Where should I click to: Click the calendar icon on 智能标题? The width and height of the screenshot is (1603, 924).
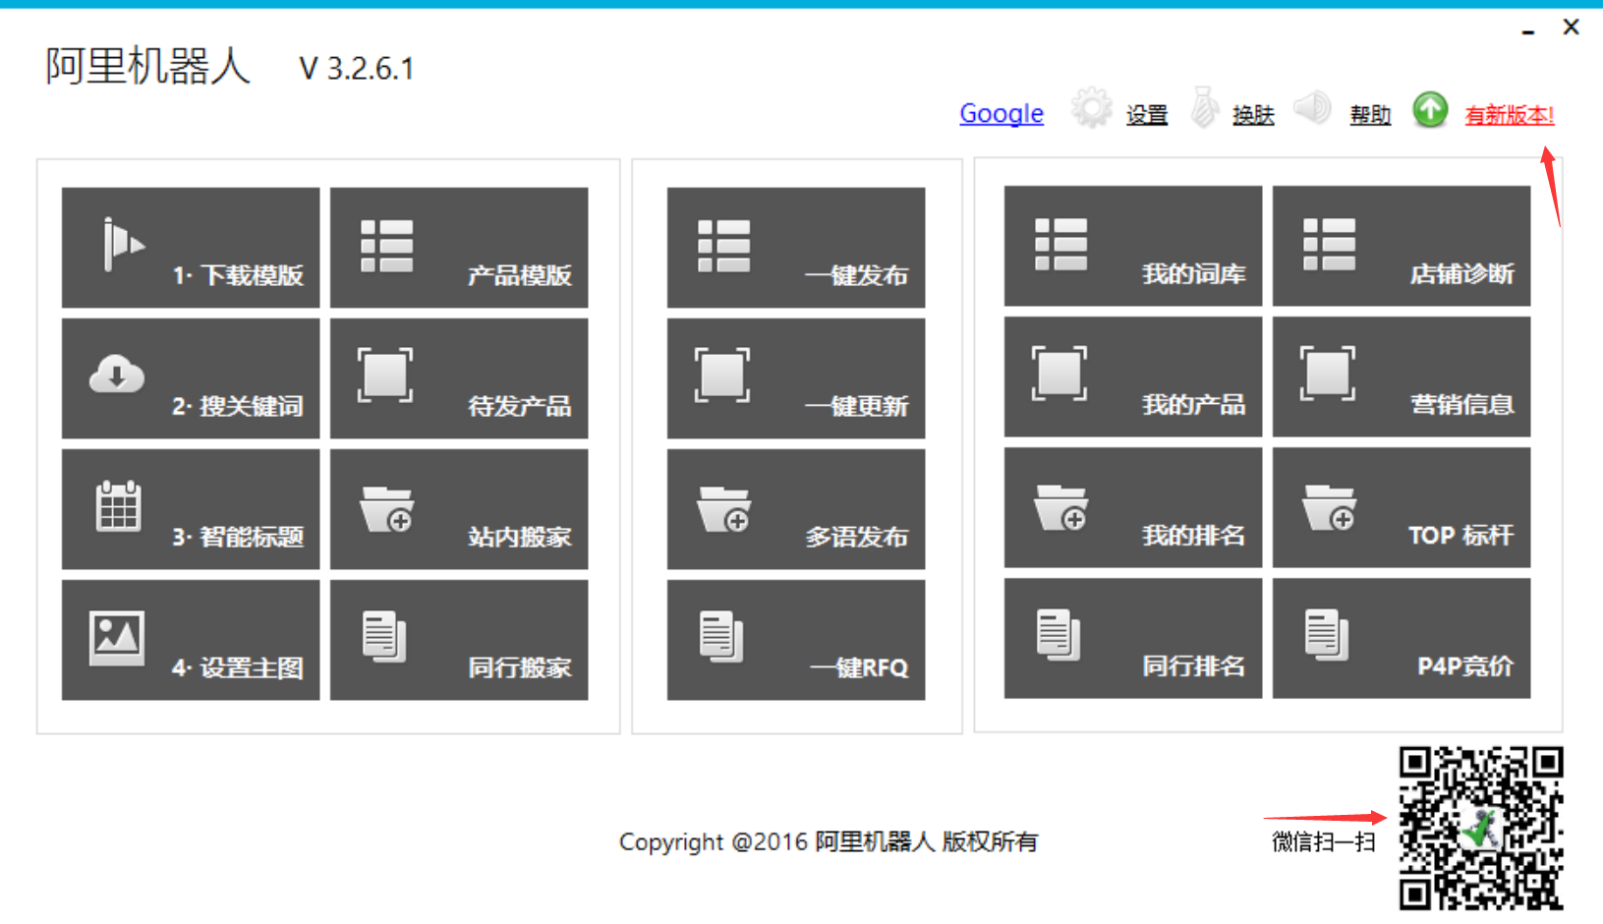point(118,506)
